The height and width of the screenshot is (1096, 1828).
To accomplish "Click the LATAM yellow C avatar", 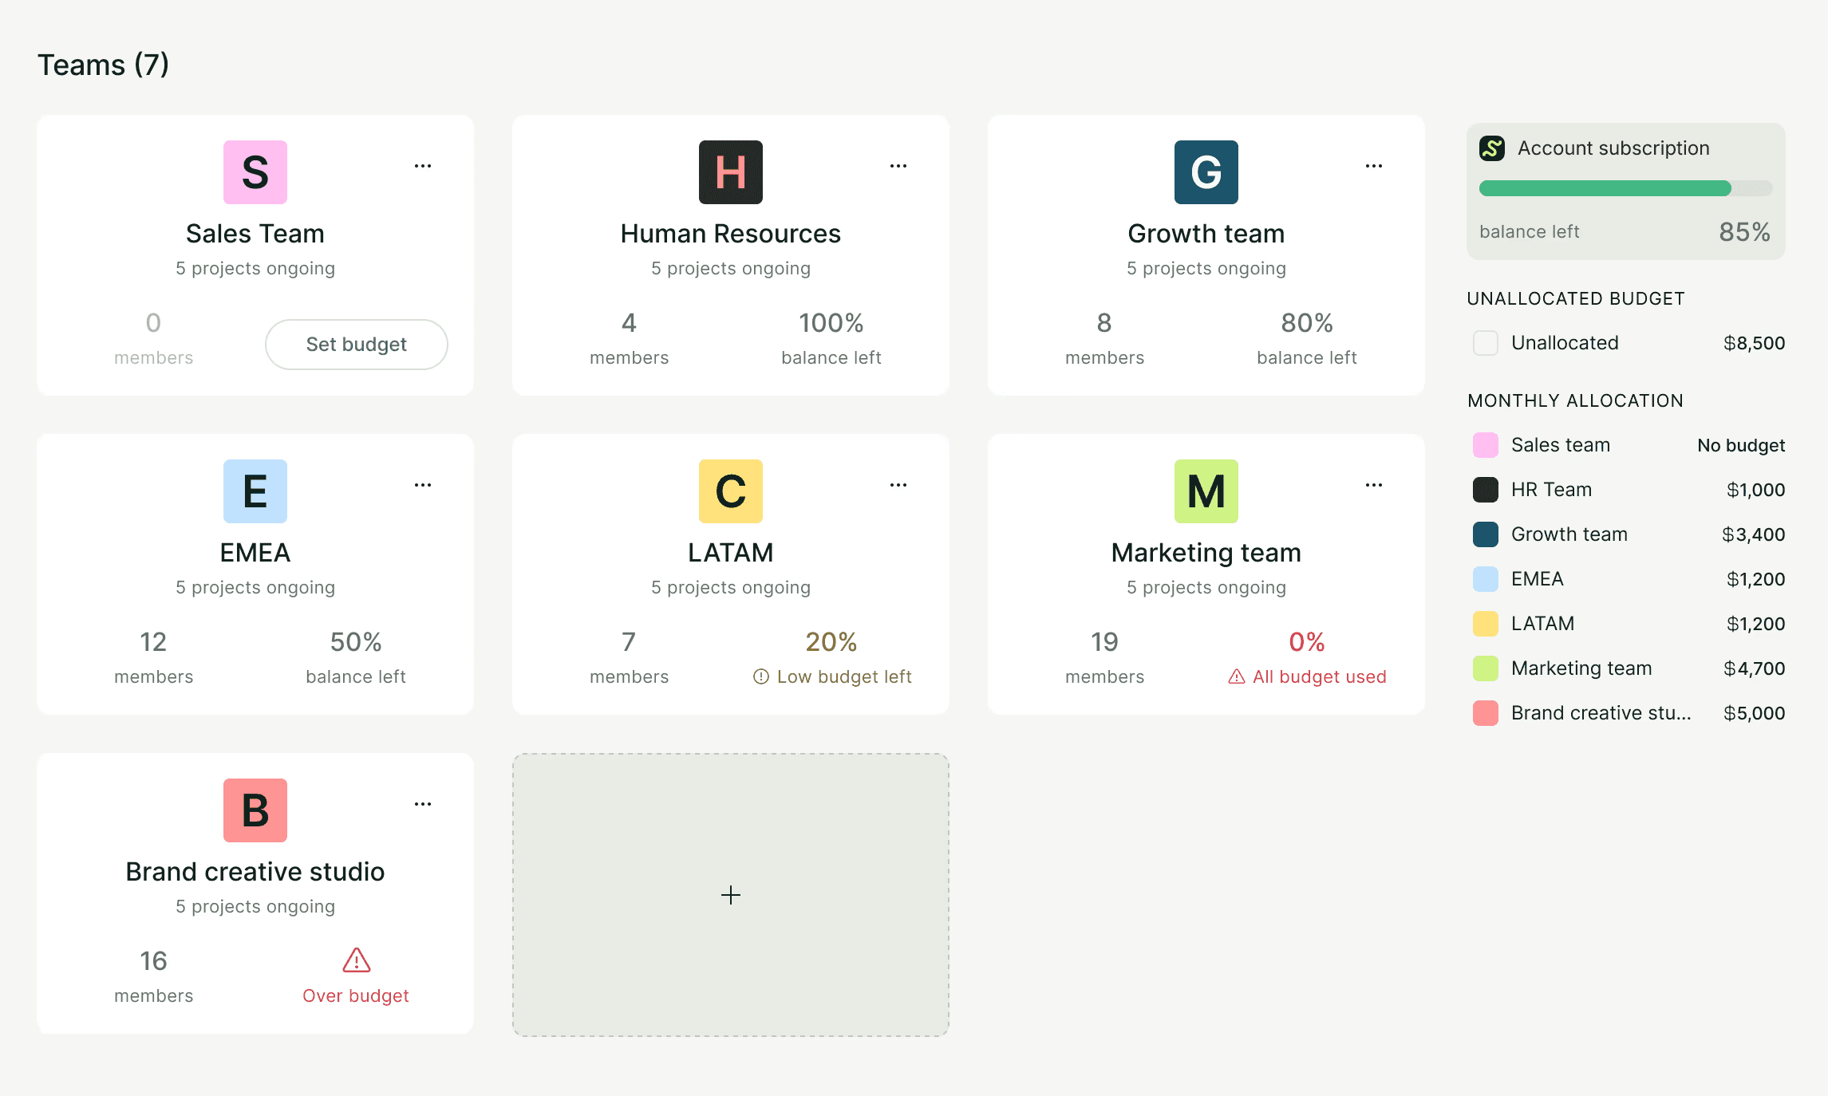I will point(730,491).
